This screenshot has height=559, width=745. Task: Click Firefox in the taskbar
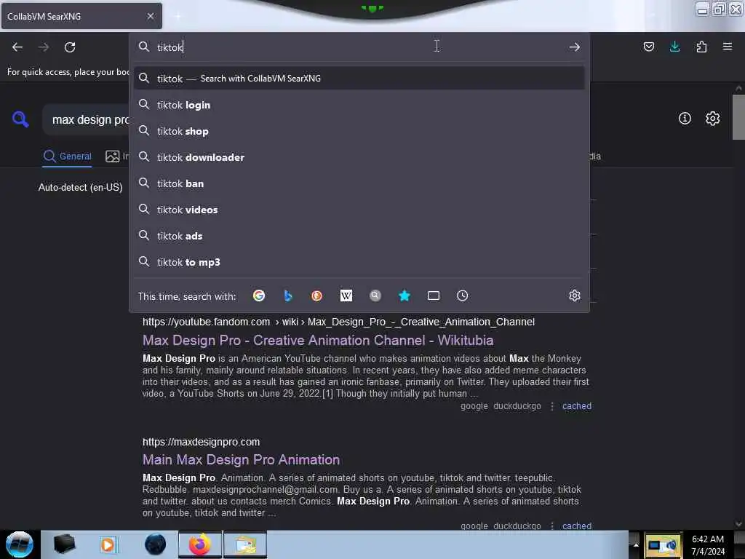pyautogui.click(x=200, y=544)
